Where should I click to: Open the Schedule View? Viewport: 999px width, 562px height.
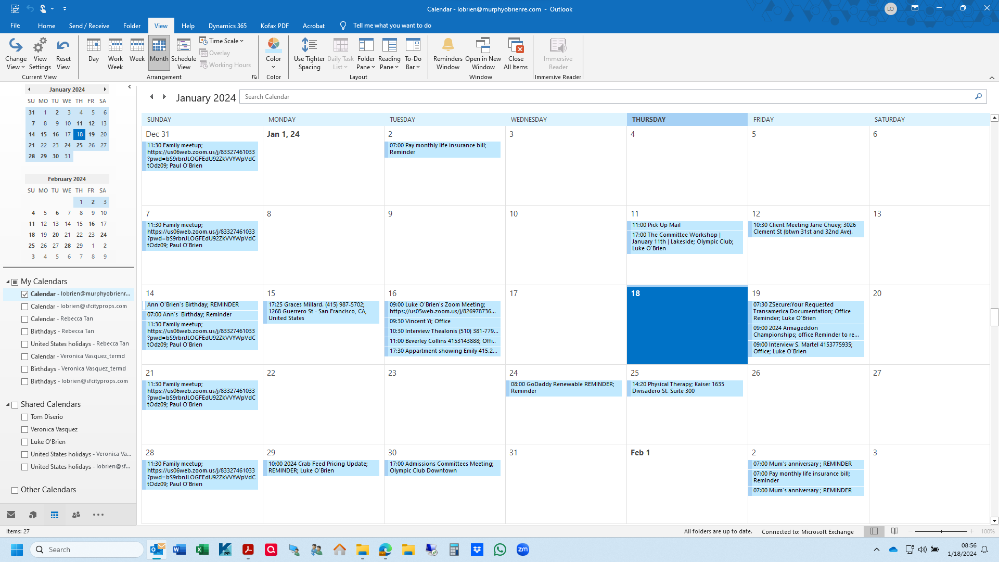point(184,53)
